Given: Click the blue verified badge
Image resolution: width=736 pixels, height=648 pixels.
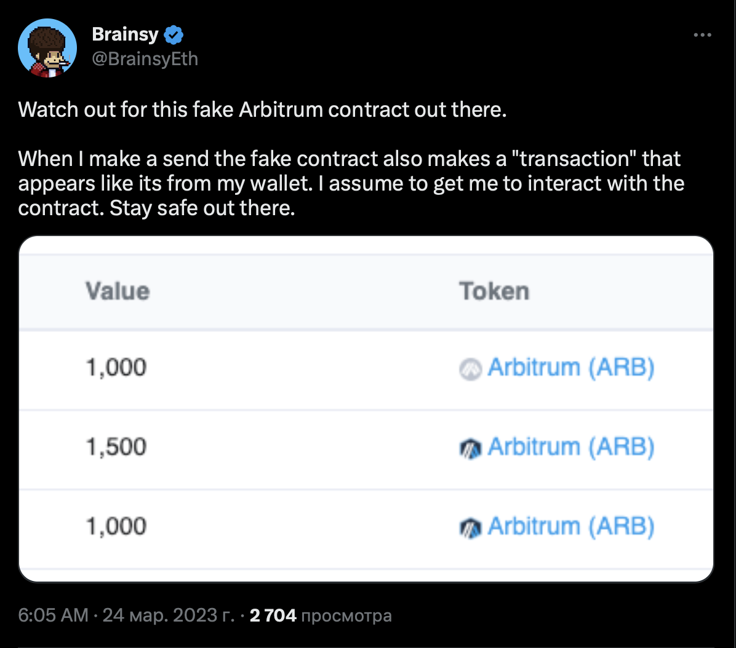Looking at the screenshot, I should 174,35.
